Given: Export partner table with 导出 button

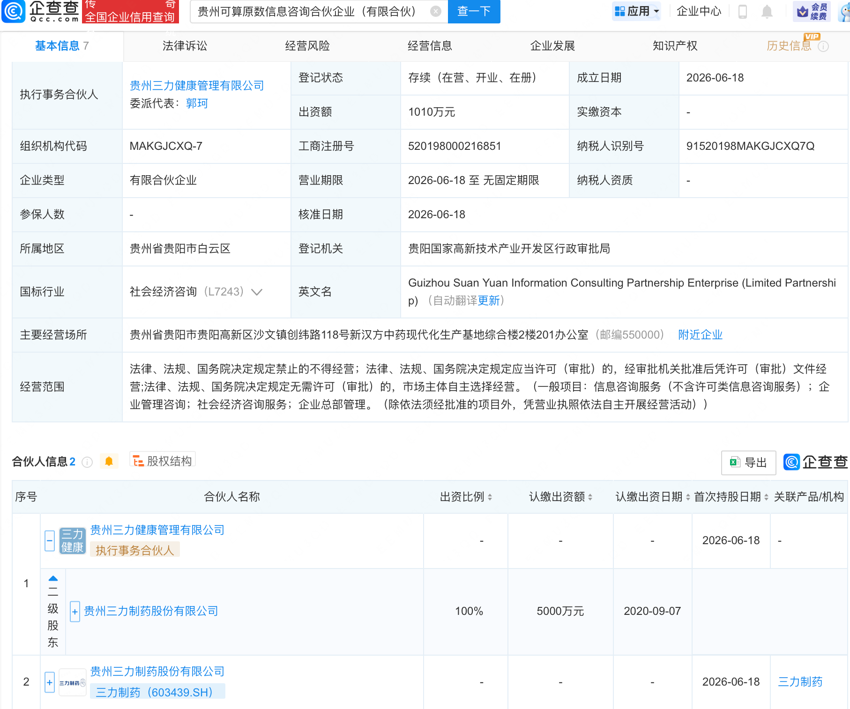Looking at the screenshot, I should (x=748, y=463).
